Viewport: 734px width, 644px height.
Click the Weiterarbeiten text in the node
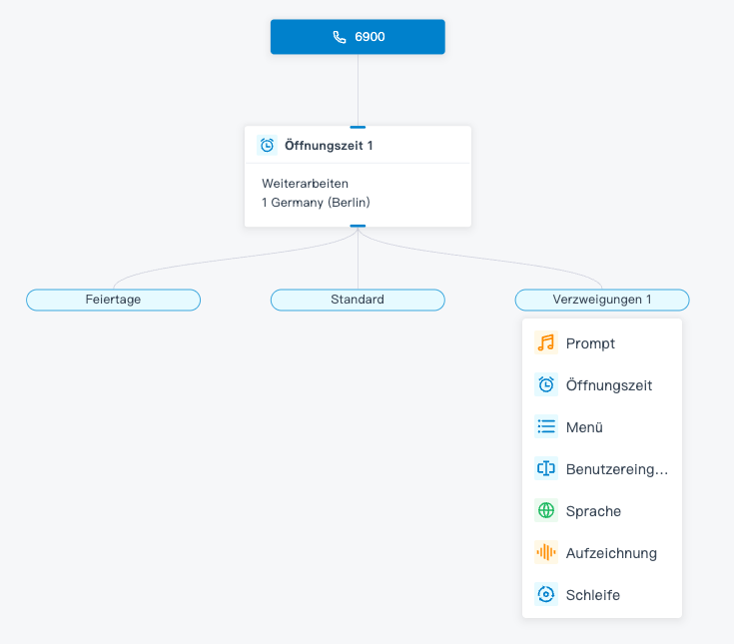point(305,184)
